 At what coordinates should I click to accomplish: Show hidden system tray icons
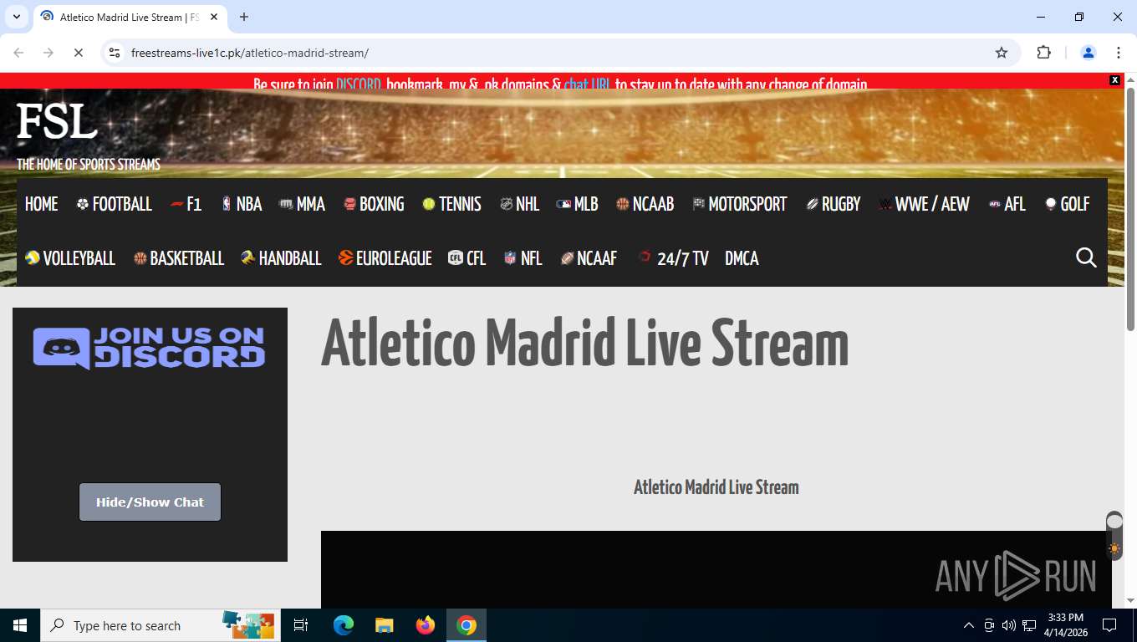(x=969, y=625)
